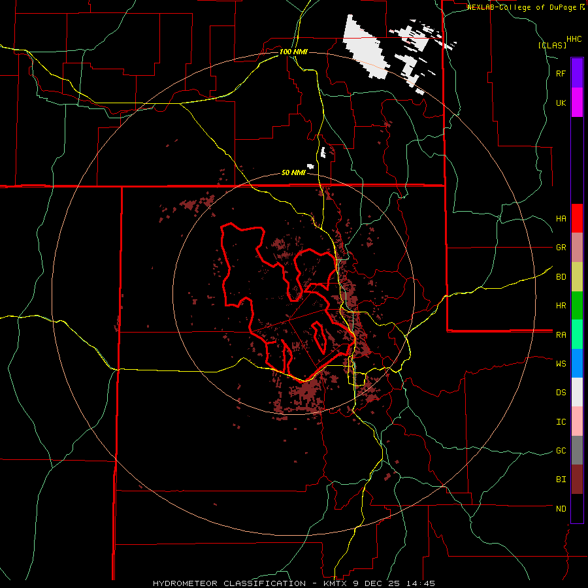588x588 pixels.
Task: Click the UK magenta legend swatch
Action: [x=577, y=103]
